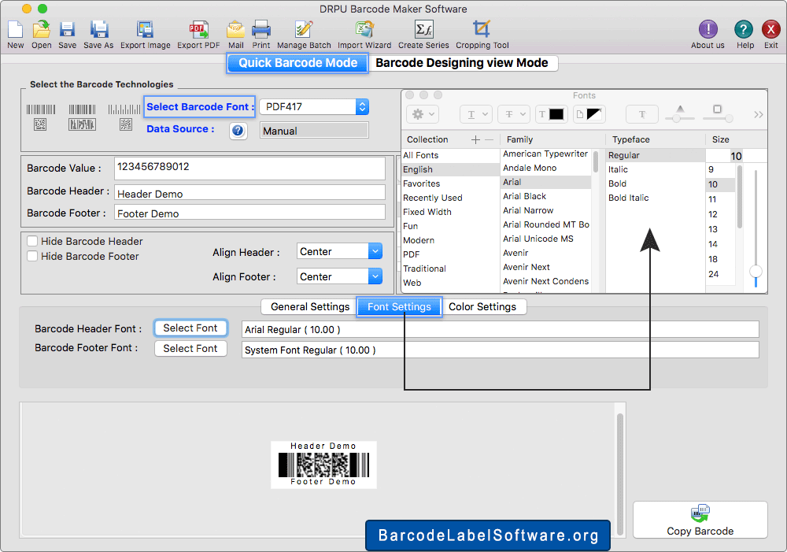Select font size 24 in the list
The height and width of the screenshot is (552, 787).
[721, 274]
